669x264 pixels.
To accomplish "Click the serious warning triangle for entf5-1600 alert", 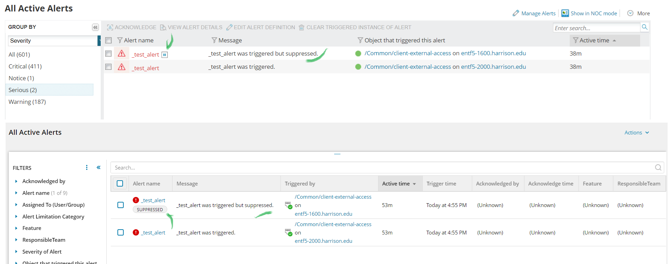I will point(122,53).
